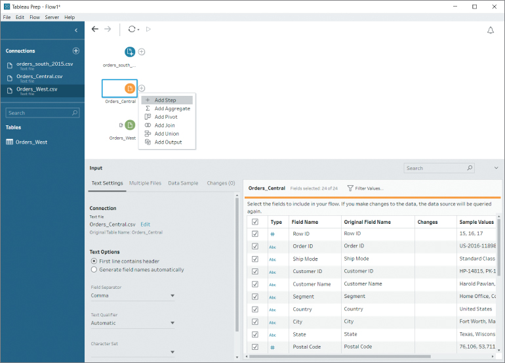Open the File menu
The width and height of the screenshot is (505, 363).
[x=7, y=18]
